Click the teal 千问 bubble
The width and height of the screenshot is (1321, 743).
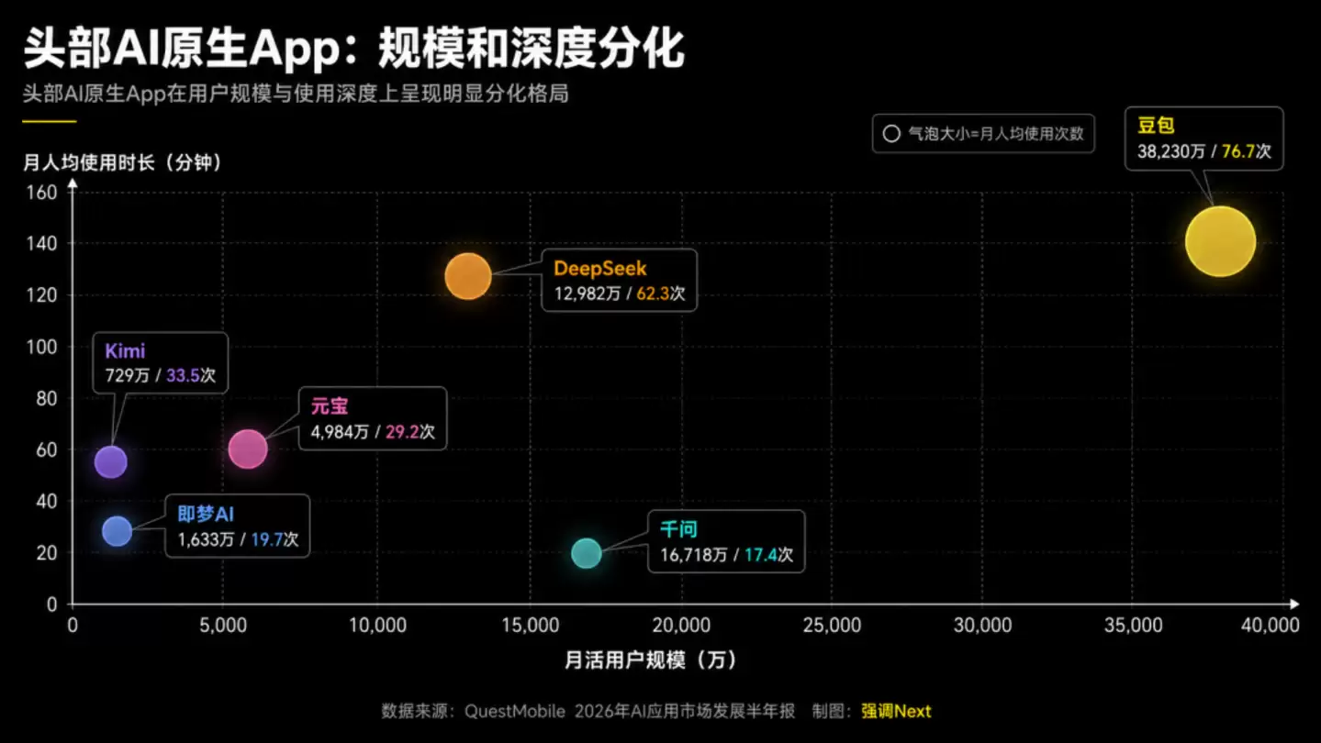[587, 553]
